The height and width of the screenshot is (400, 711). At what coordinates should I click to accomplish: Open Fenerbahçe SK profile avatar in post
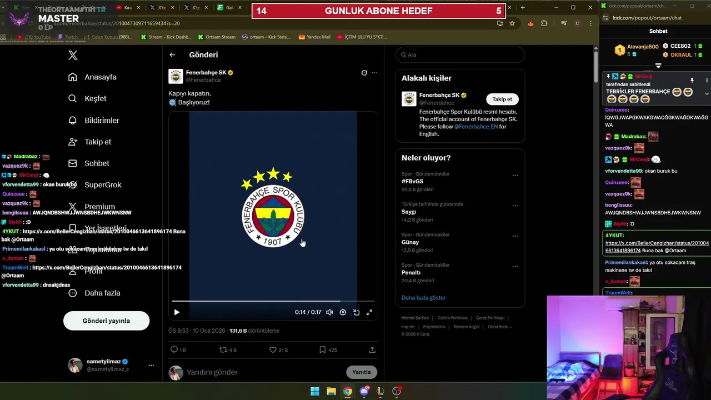(x=176, y=76)
